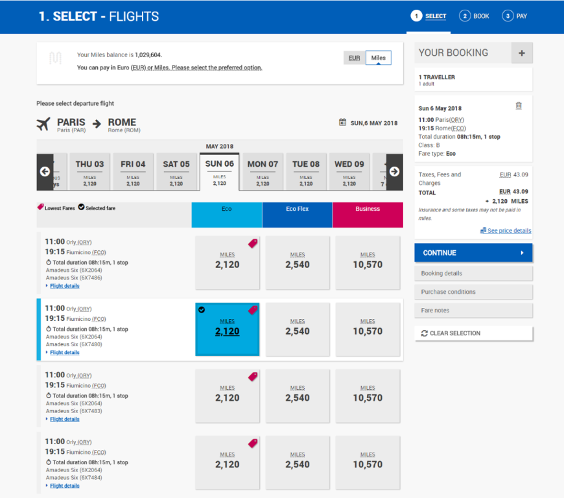Pick Business 10,570 miles for flight 6X7484
The image size is (564, 498).
(368, 460)
